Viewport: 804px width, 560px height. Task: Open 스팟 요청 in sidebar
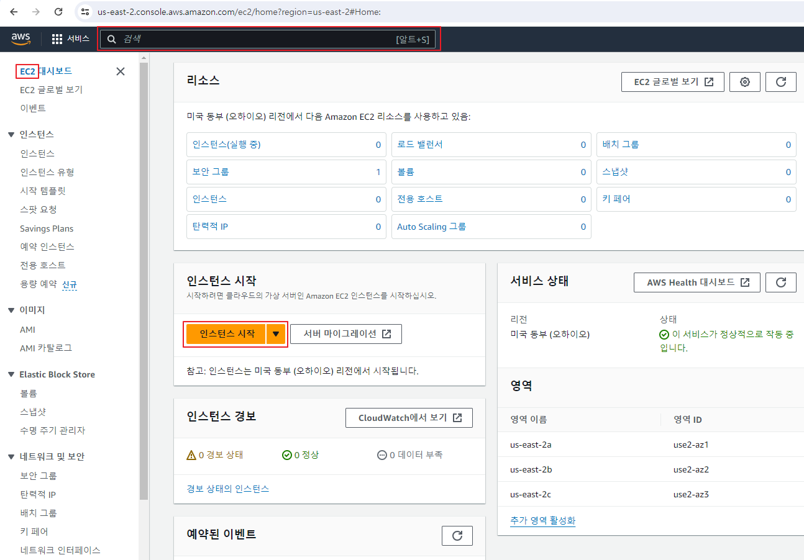click(x=38, y=209)
